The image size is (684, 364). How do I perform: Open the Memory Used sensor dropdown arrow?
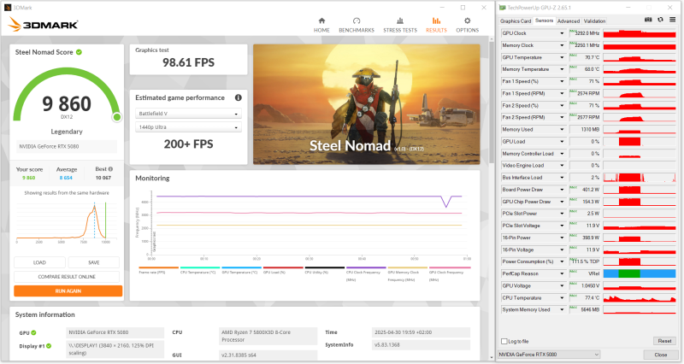[x=562, y=130]
